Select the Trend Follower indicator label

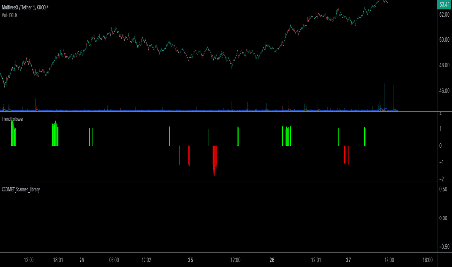(13, 119)
